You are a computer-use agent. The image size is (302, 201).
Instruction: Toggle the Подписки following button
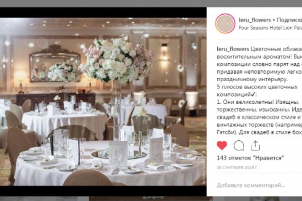point(289,20)
